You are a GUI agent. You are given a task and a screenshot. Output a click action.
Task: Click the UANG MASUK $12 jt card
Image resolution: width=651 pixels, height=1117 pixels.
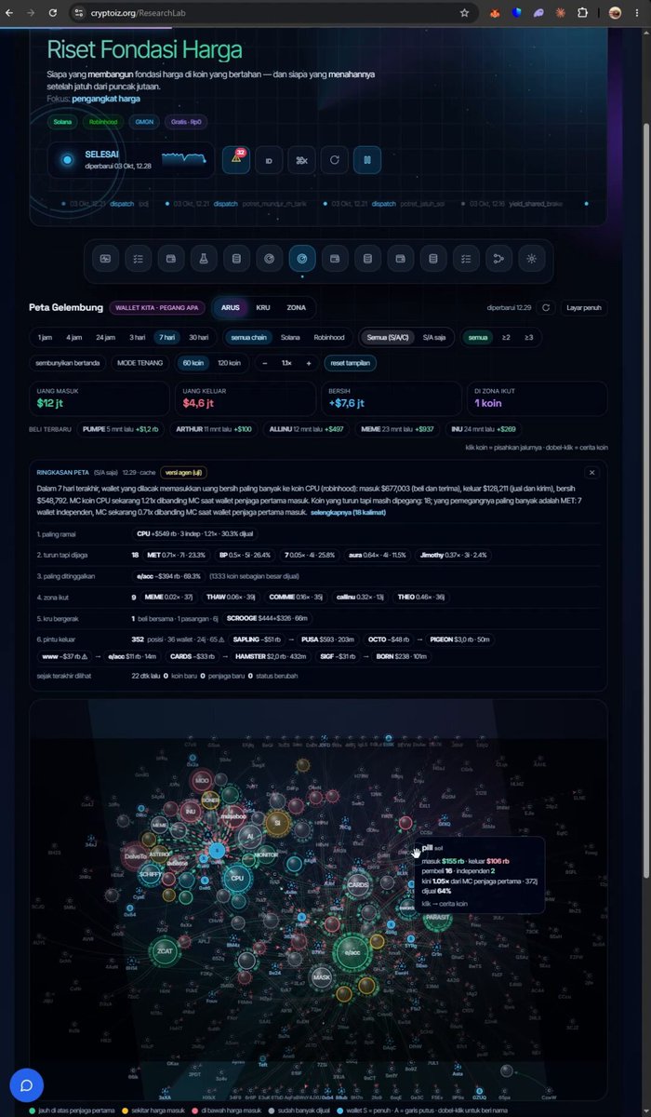tap(99, 398)
